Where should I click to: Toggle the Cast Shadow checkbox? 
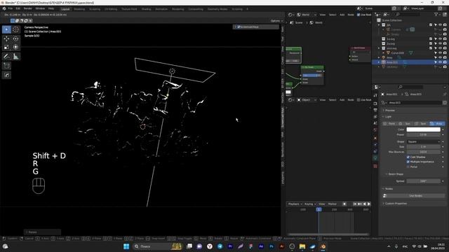tap(408, 157)
